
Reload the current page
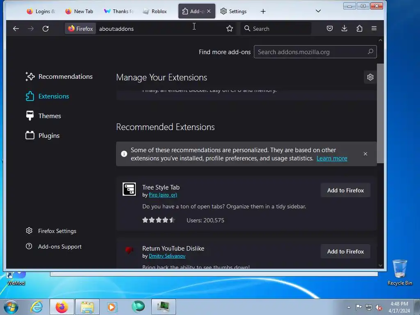pos(46,29)
